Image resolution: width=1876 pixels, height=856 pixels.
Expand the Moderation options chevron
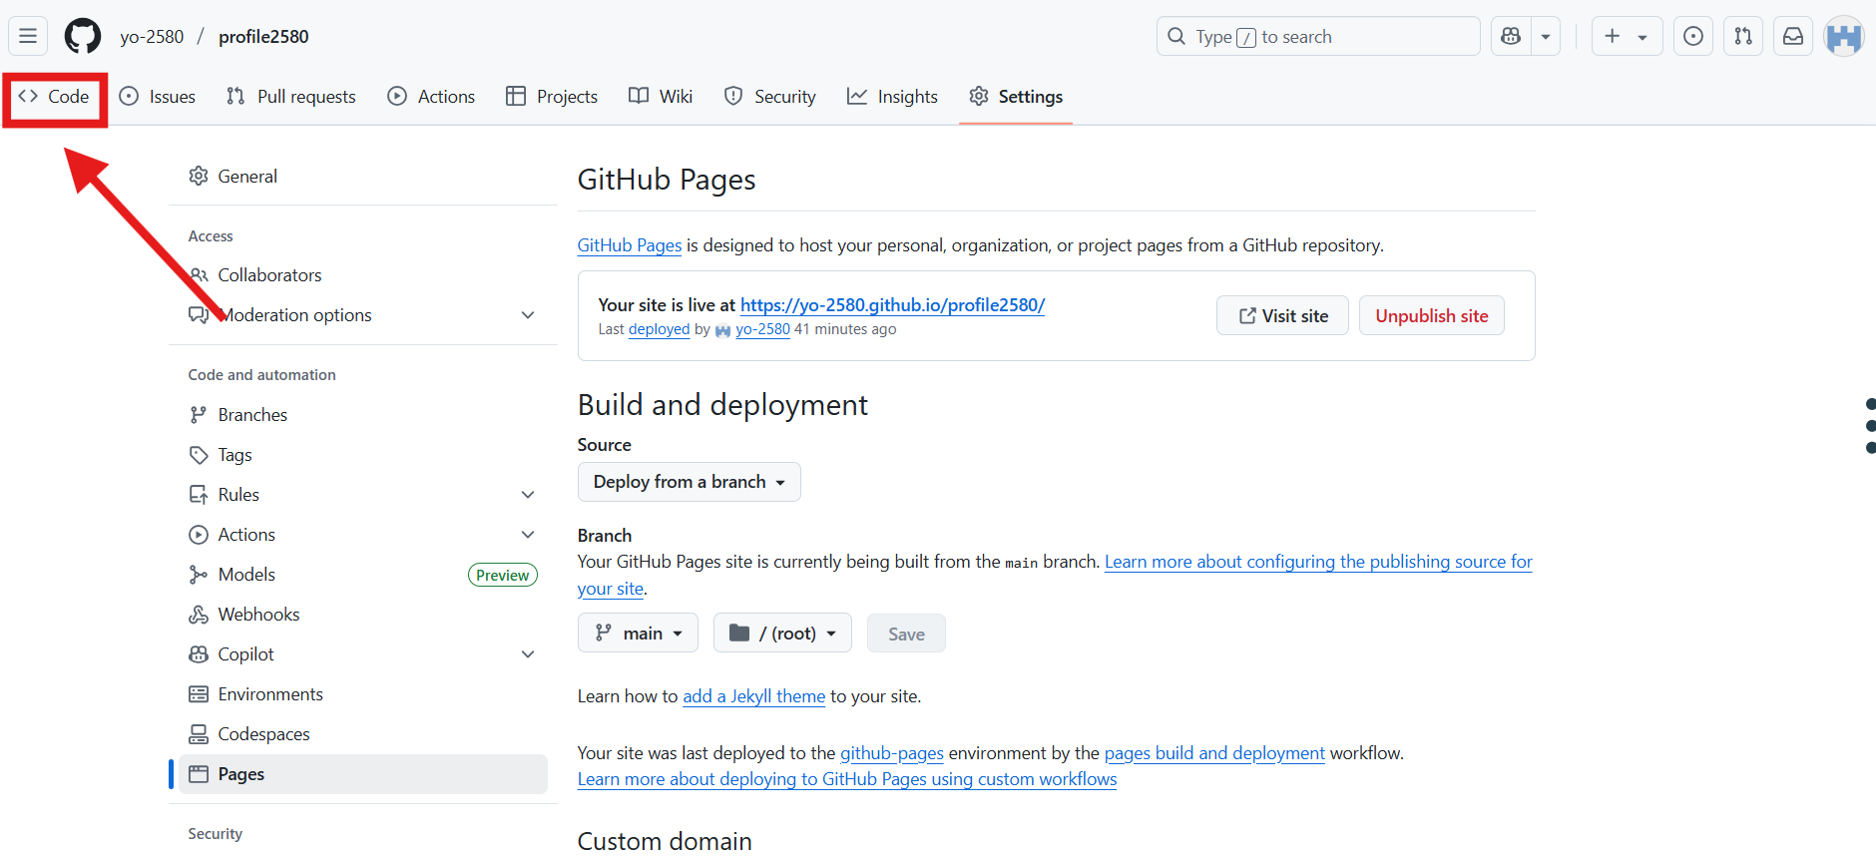(528, 314)
